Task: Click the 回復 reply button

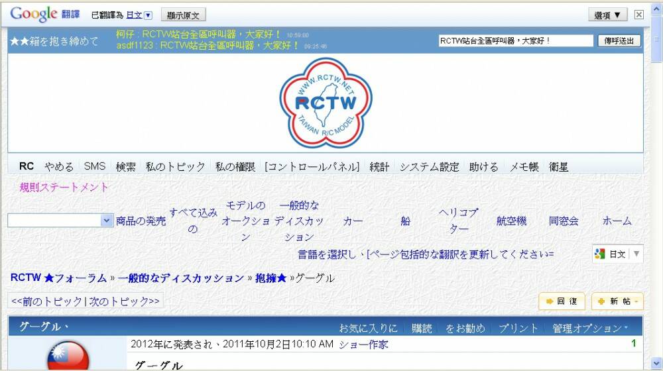Action: [x=562, y=301]
